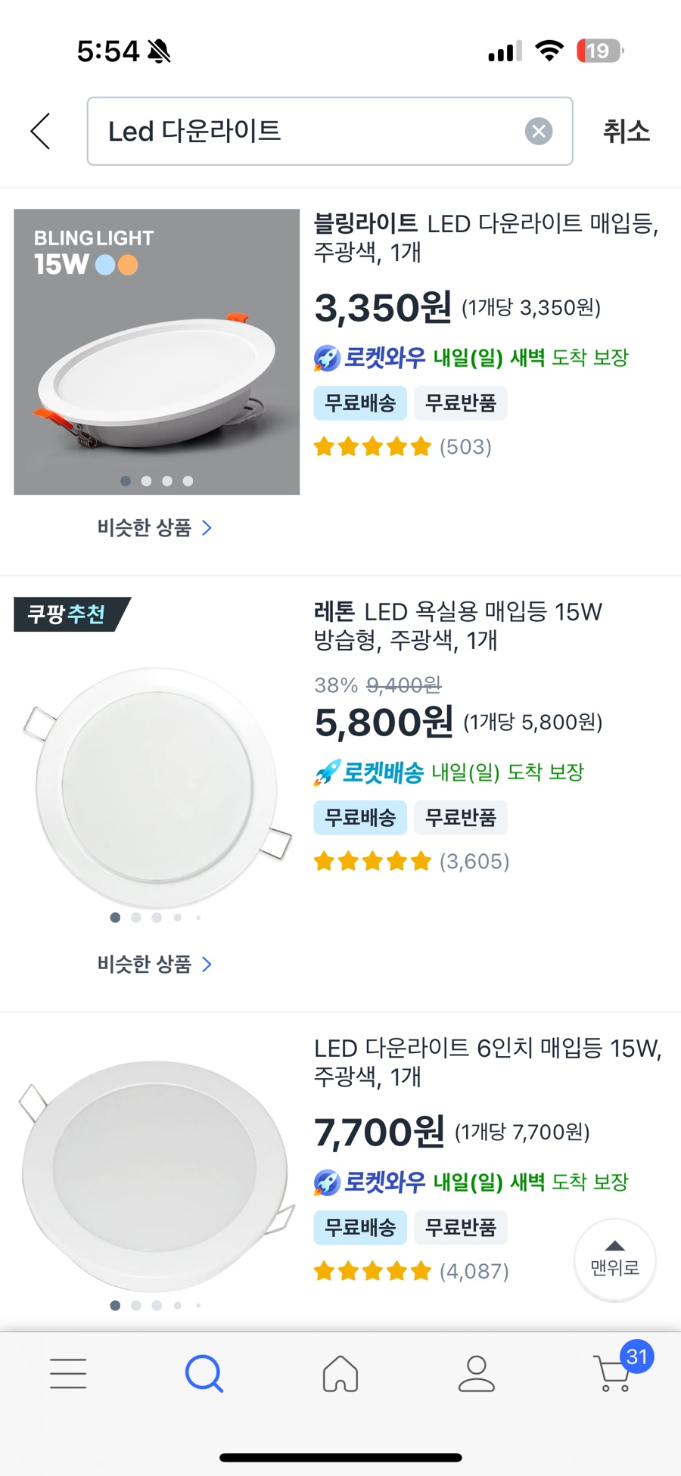Open the My Coupang profile icon
681x1476 pixels.
click(x=477, y=1373)
